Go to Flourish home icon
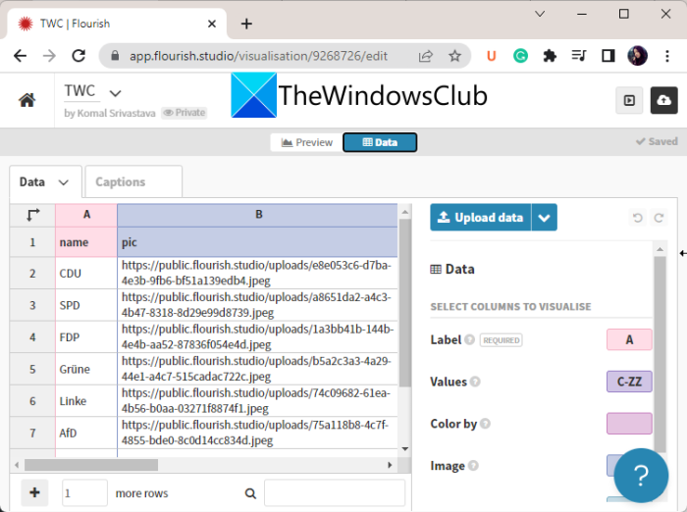 pyautogui.click(x=26, y=100)
